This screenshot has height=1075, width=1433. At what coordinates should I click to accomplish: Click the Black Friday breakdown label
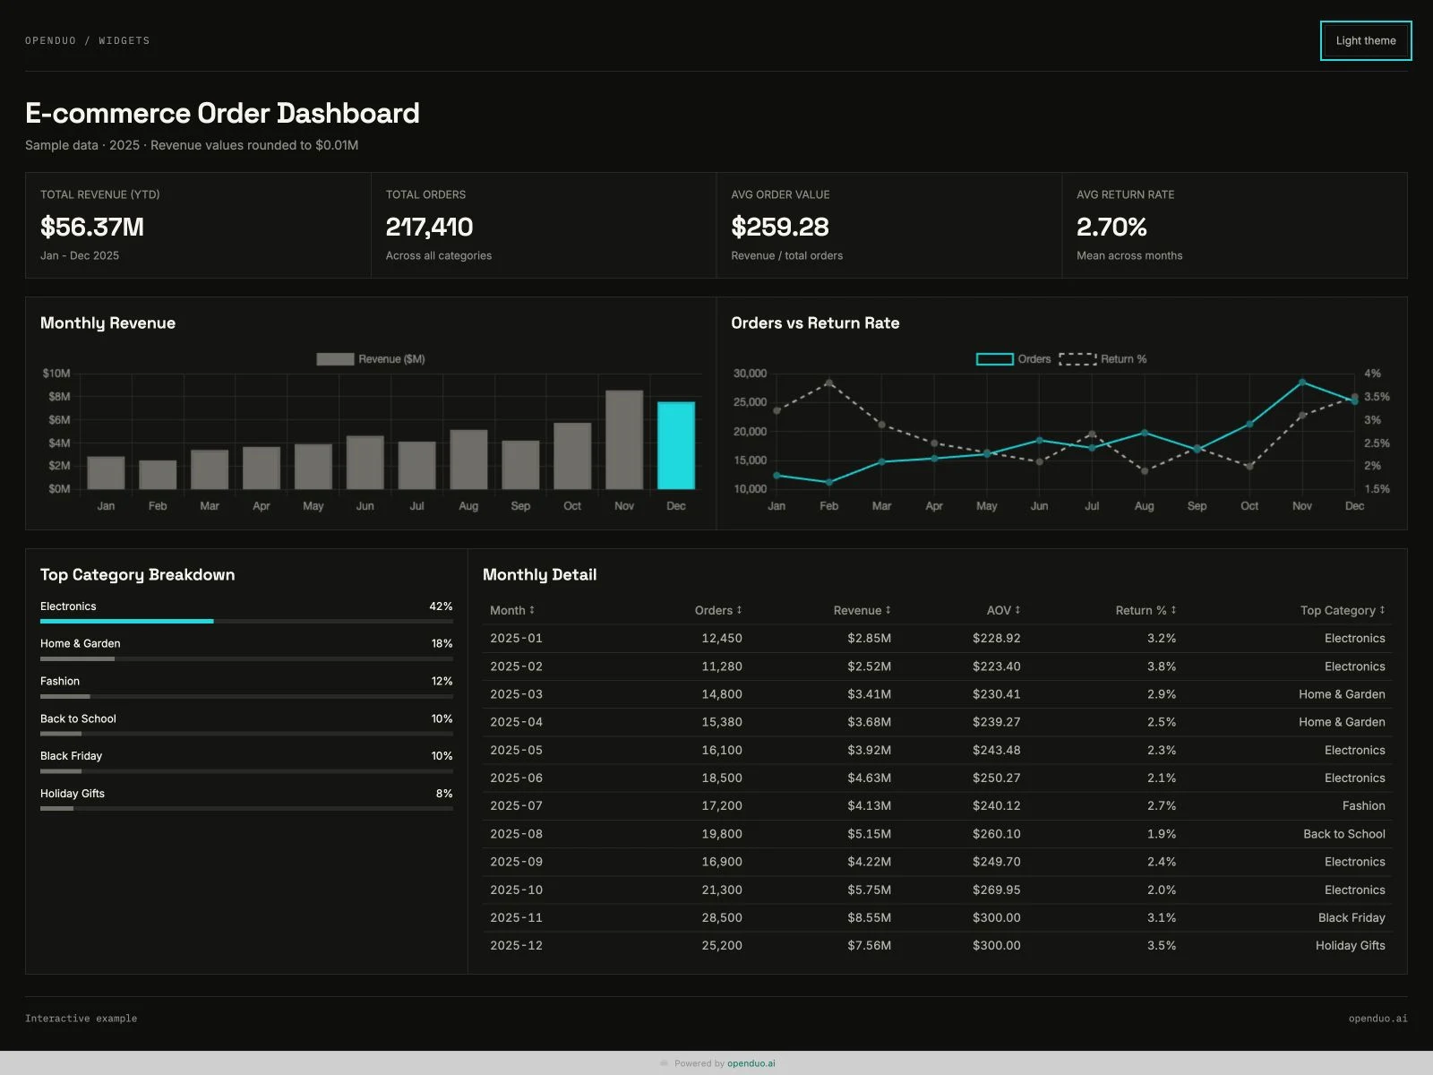tap(72, 756)
